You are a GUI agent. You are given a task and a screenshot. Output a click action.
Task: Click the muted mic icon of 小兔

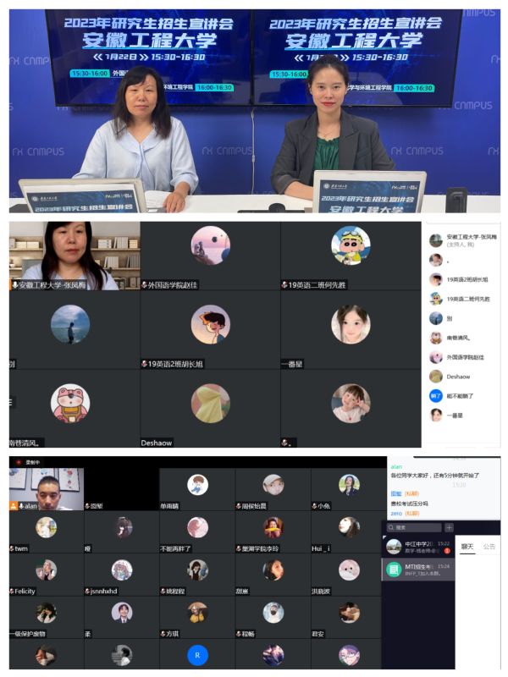click(314, 506)
